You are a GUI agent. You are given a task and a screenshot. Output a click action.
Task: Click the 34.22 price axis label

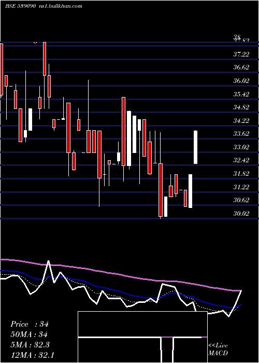click(241, 120)
